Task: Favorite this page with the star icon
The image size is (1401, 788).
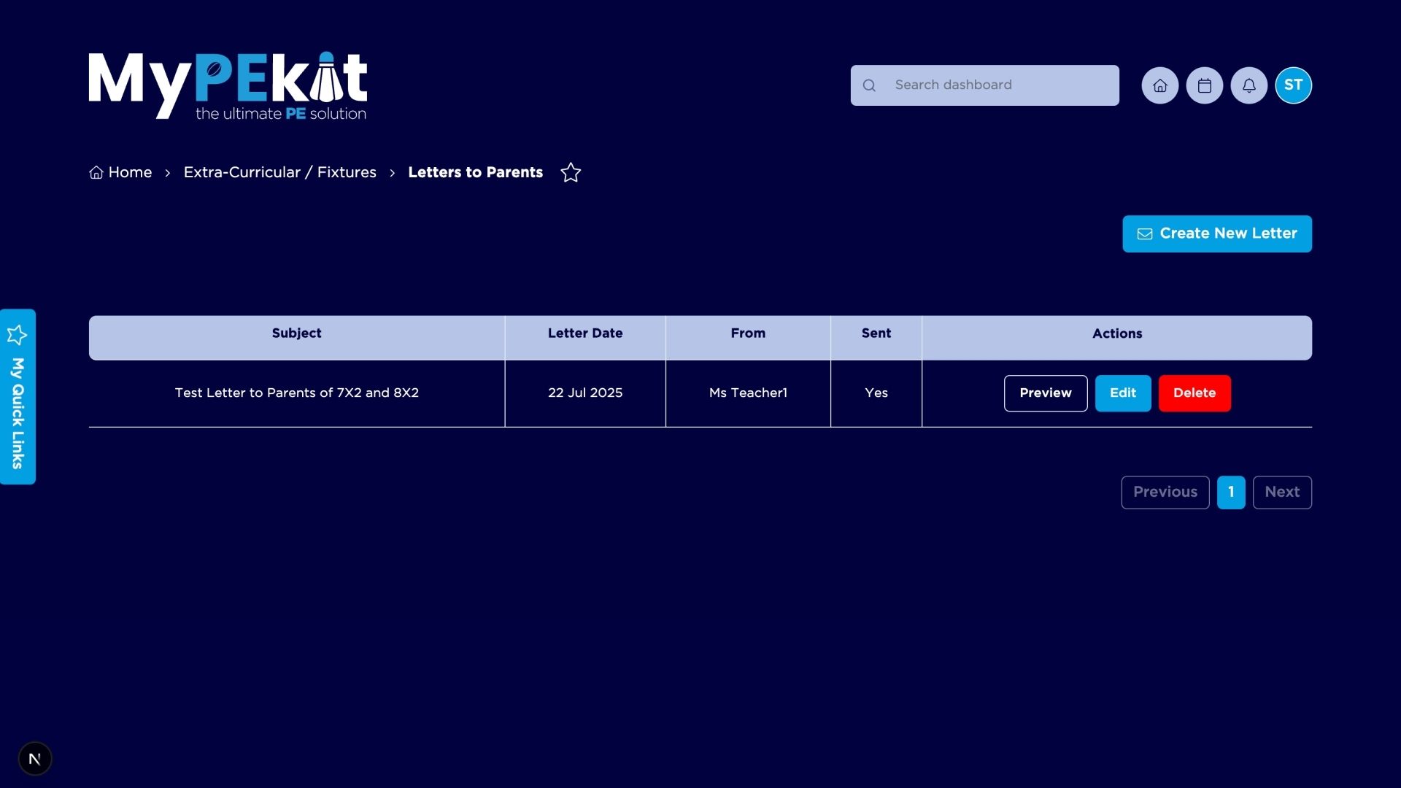Action: click(571, 173)
